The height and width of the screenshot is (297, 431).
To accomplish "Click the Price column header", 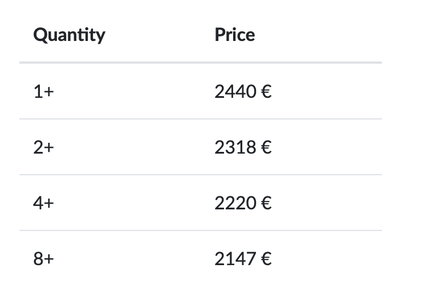I will (235, 35).
